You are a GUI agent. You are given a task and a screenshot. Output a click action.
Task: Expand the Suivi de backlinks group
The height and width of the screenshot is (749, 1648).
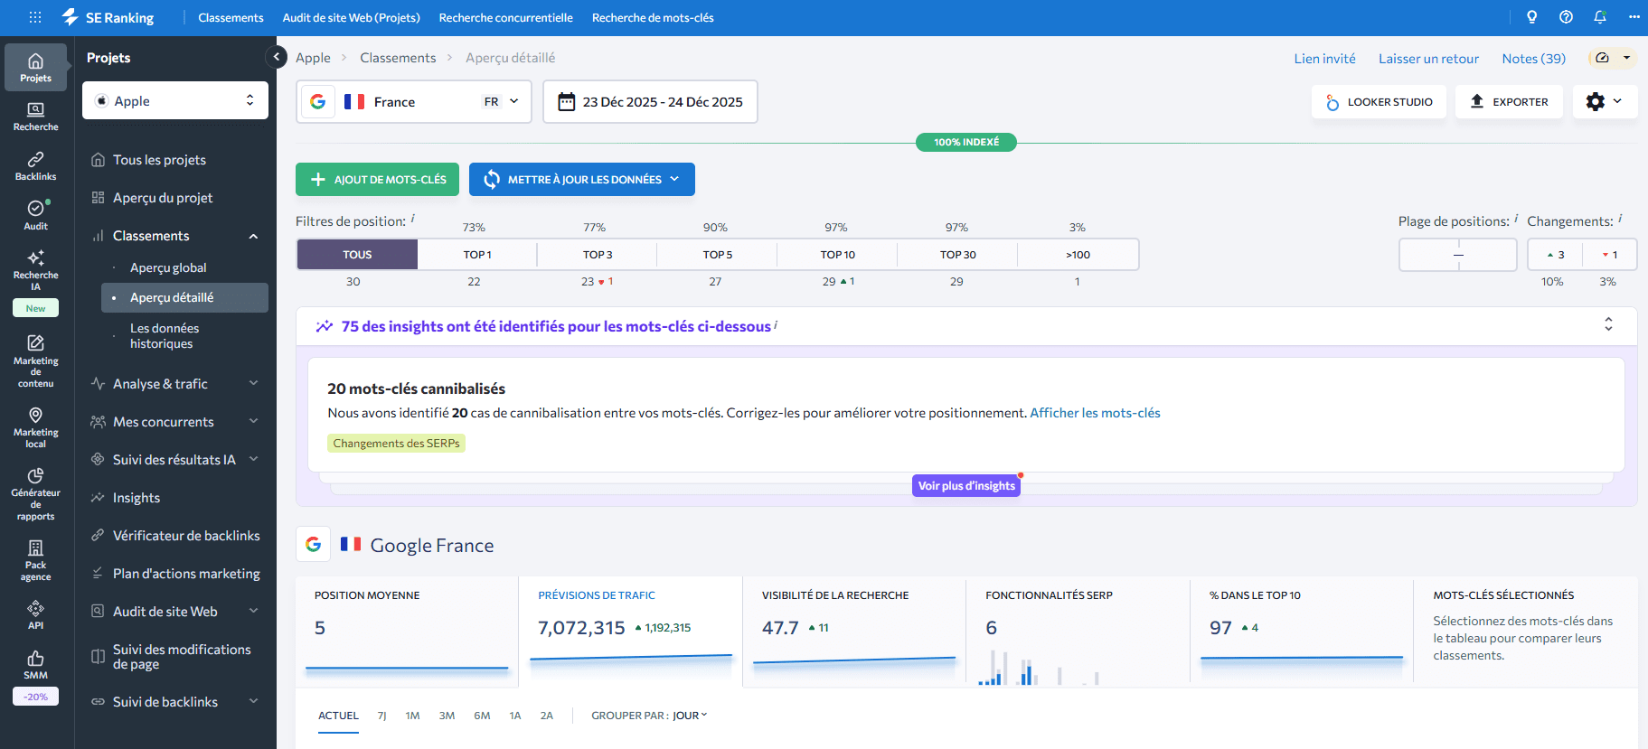coord(254,701)
